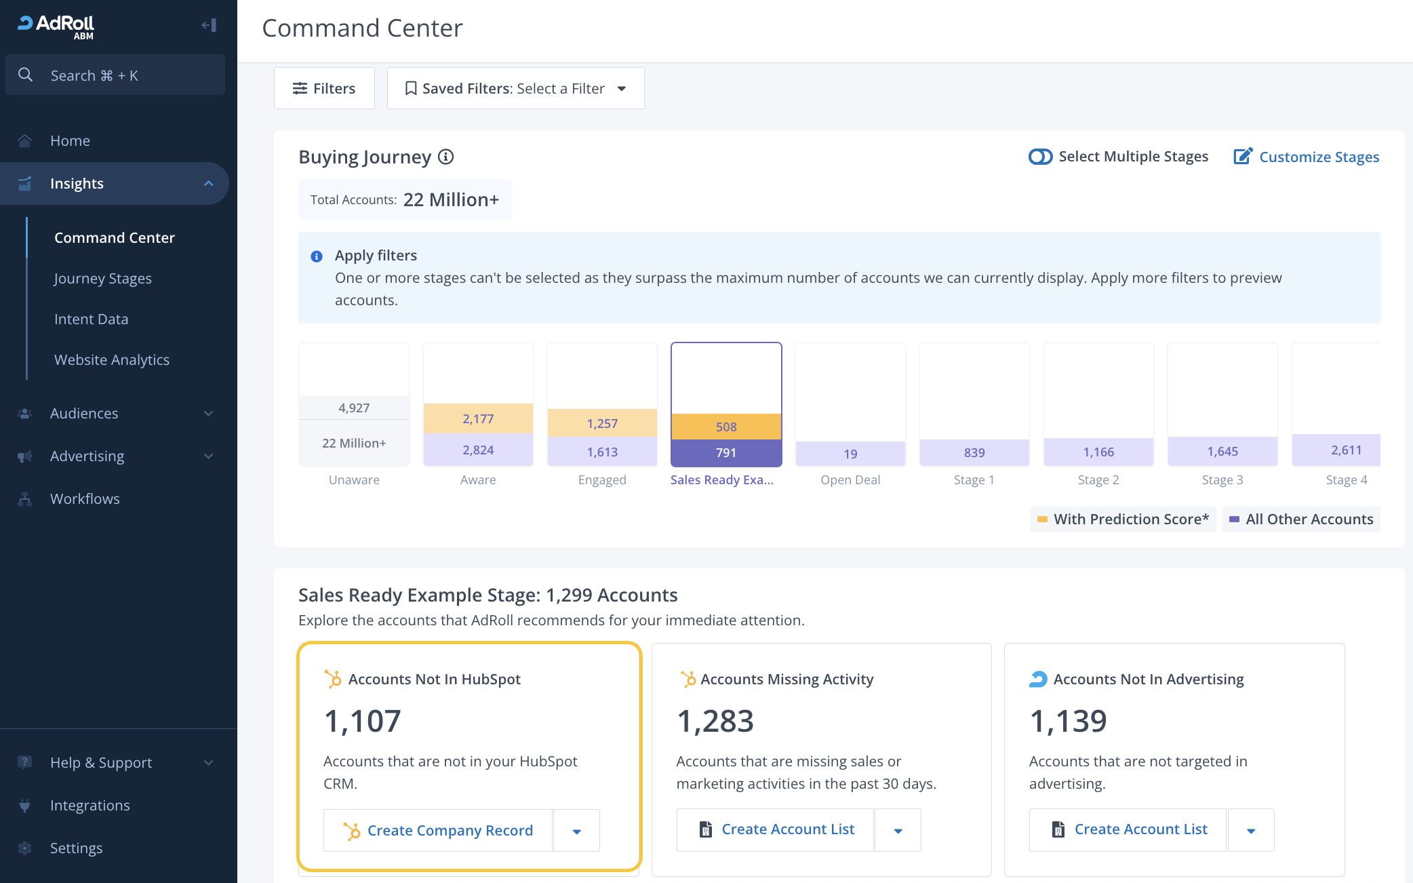
Task: Click the Buying Journey info icon
Action: [x=445, y=157]
